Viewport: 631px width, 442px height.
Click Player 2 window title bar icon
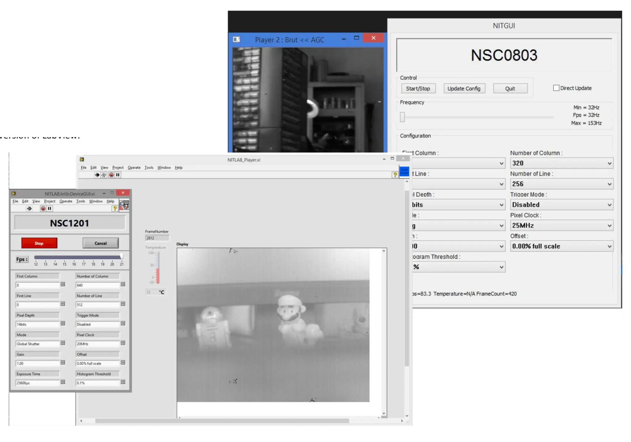(236, 39)
